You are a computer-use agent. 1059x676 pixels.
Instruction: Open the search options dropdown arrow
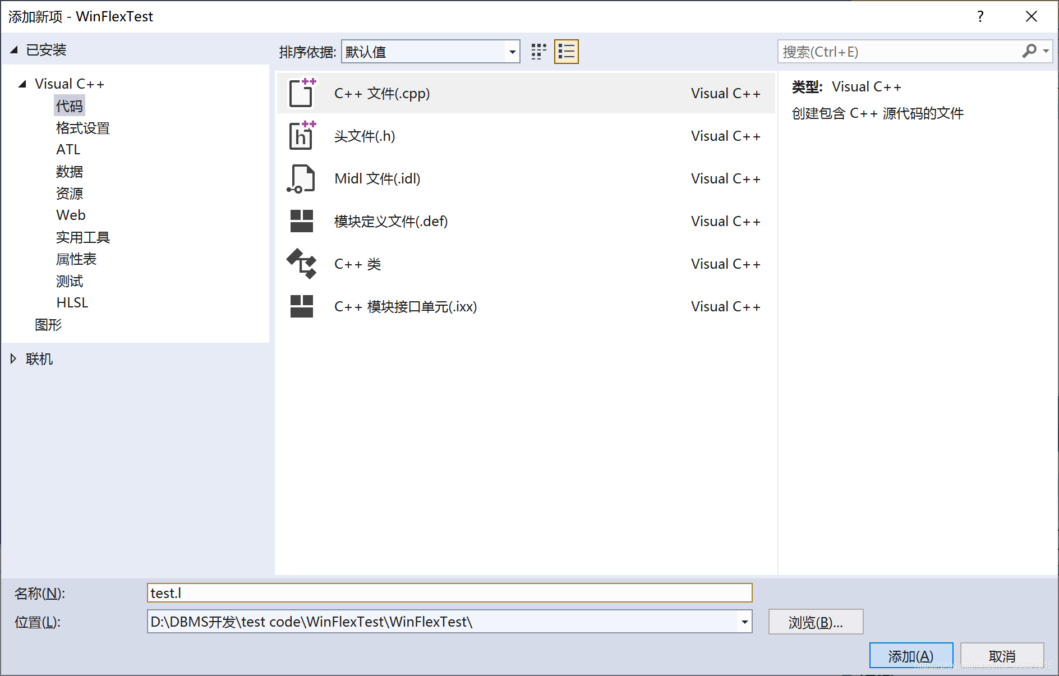(x=1046, y=52)
